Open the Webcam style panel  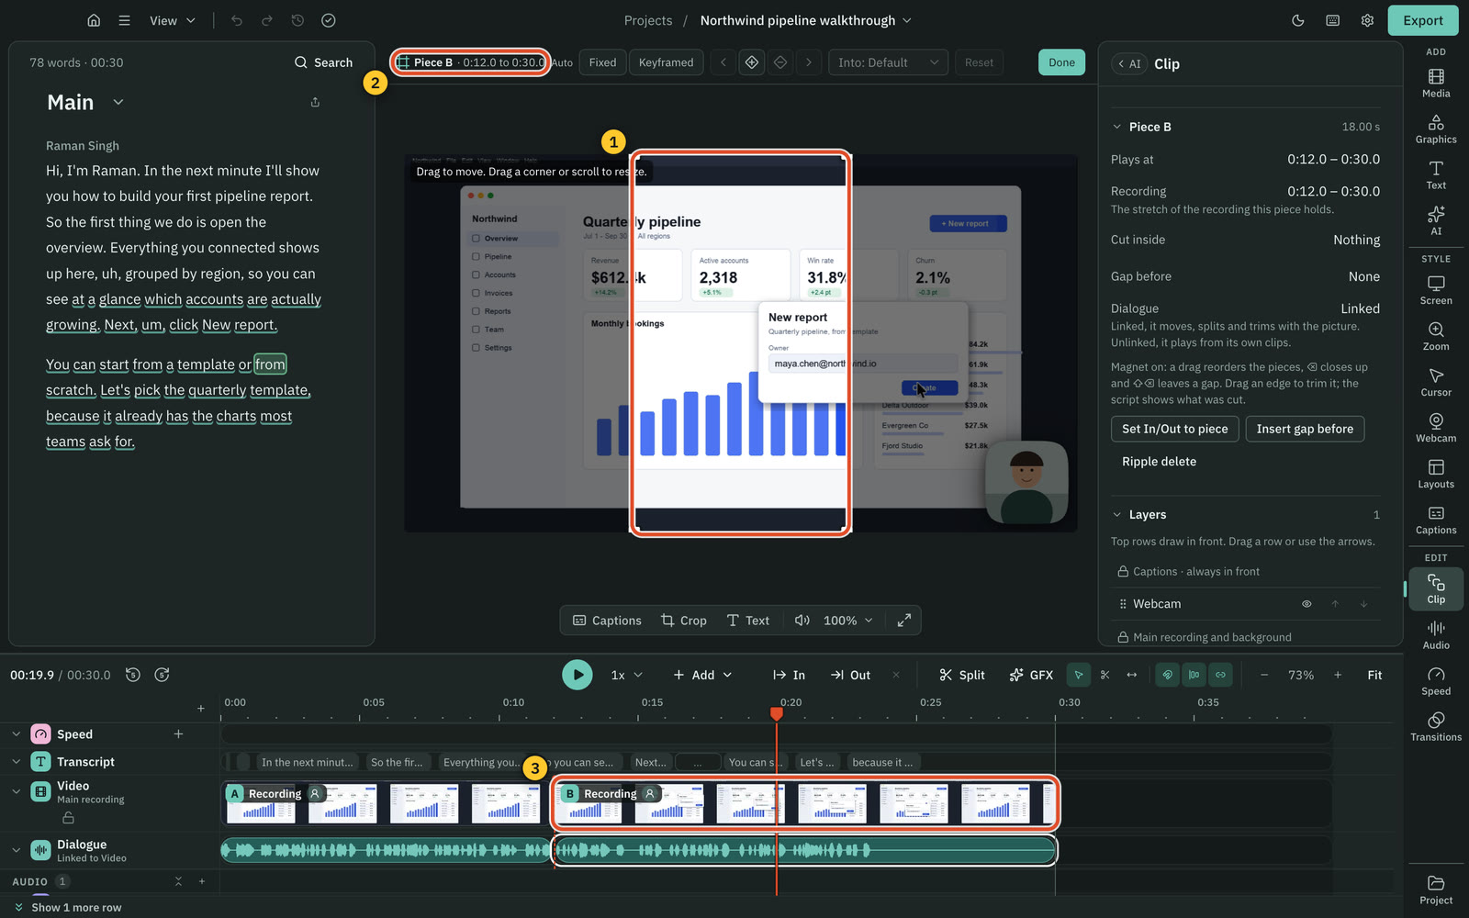pyautogui.click(x=1436, y=428)
